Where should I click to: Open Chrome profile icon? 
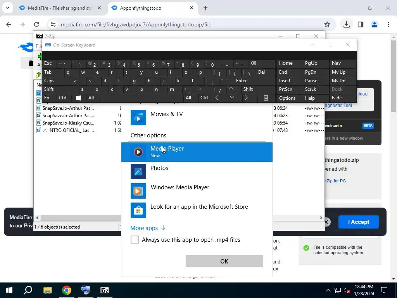pos(375,24)
